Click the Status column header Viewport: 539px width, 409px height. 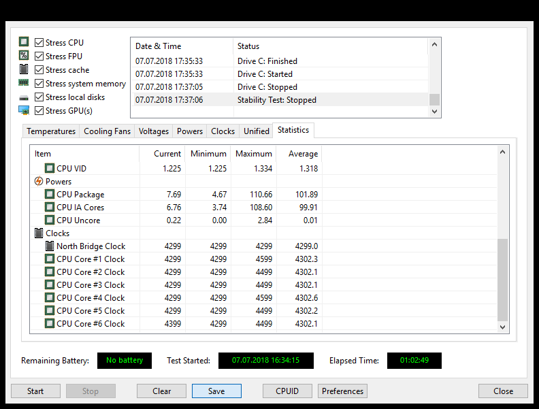331,46
